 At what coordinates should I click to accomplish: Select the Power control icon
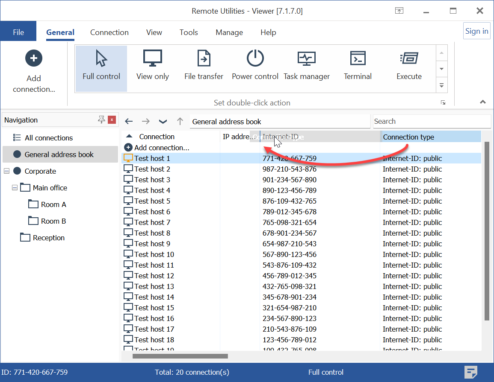click(x=255, y=58)
